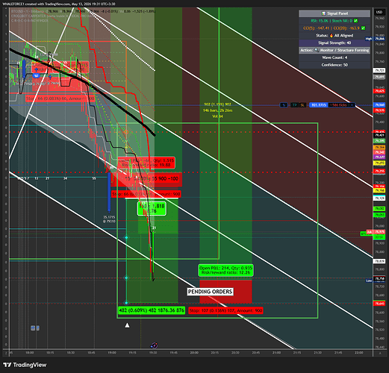
Task: Open the USD currency selector on price scale
Action: (379, 12)
